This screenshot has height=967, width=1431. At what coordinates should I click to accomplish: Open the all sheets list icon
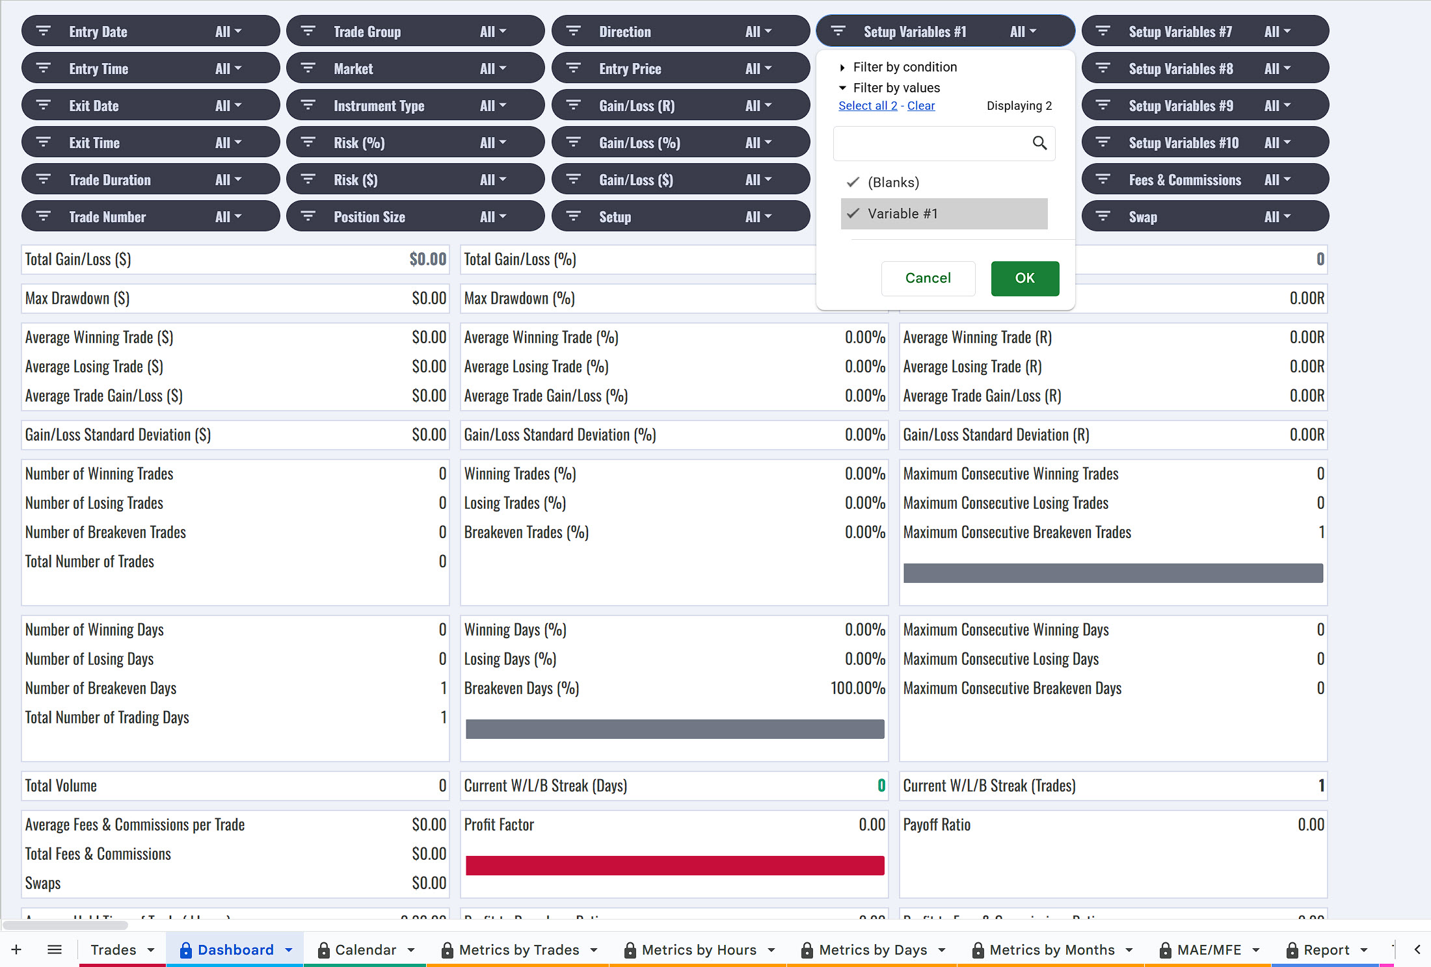tap(55, 949)
